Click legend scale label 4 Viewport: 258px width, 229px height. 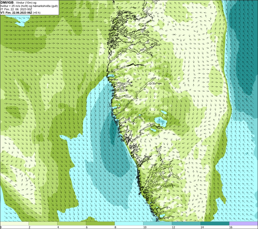click(x=58, y=227)
